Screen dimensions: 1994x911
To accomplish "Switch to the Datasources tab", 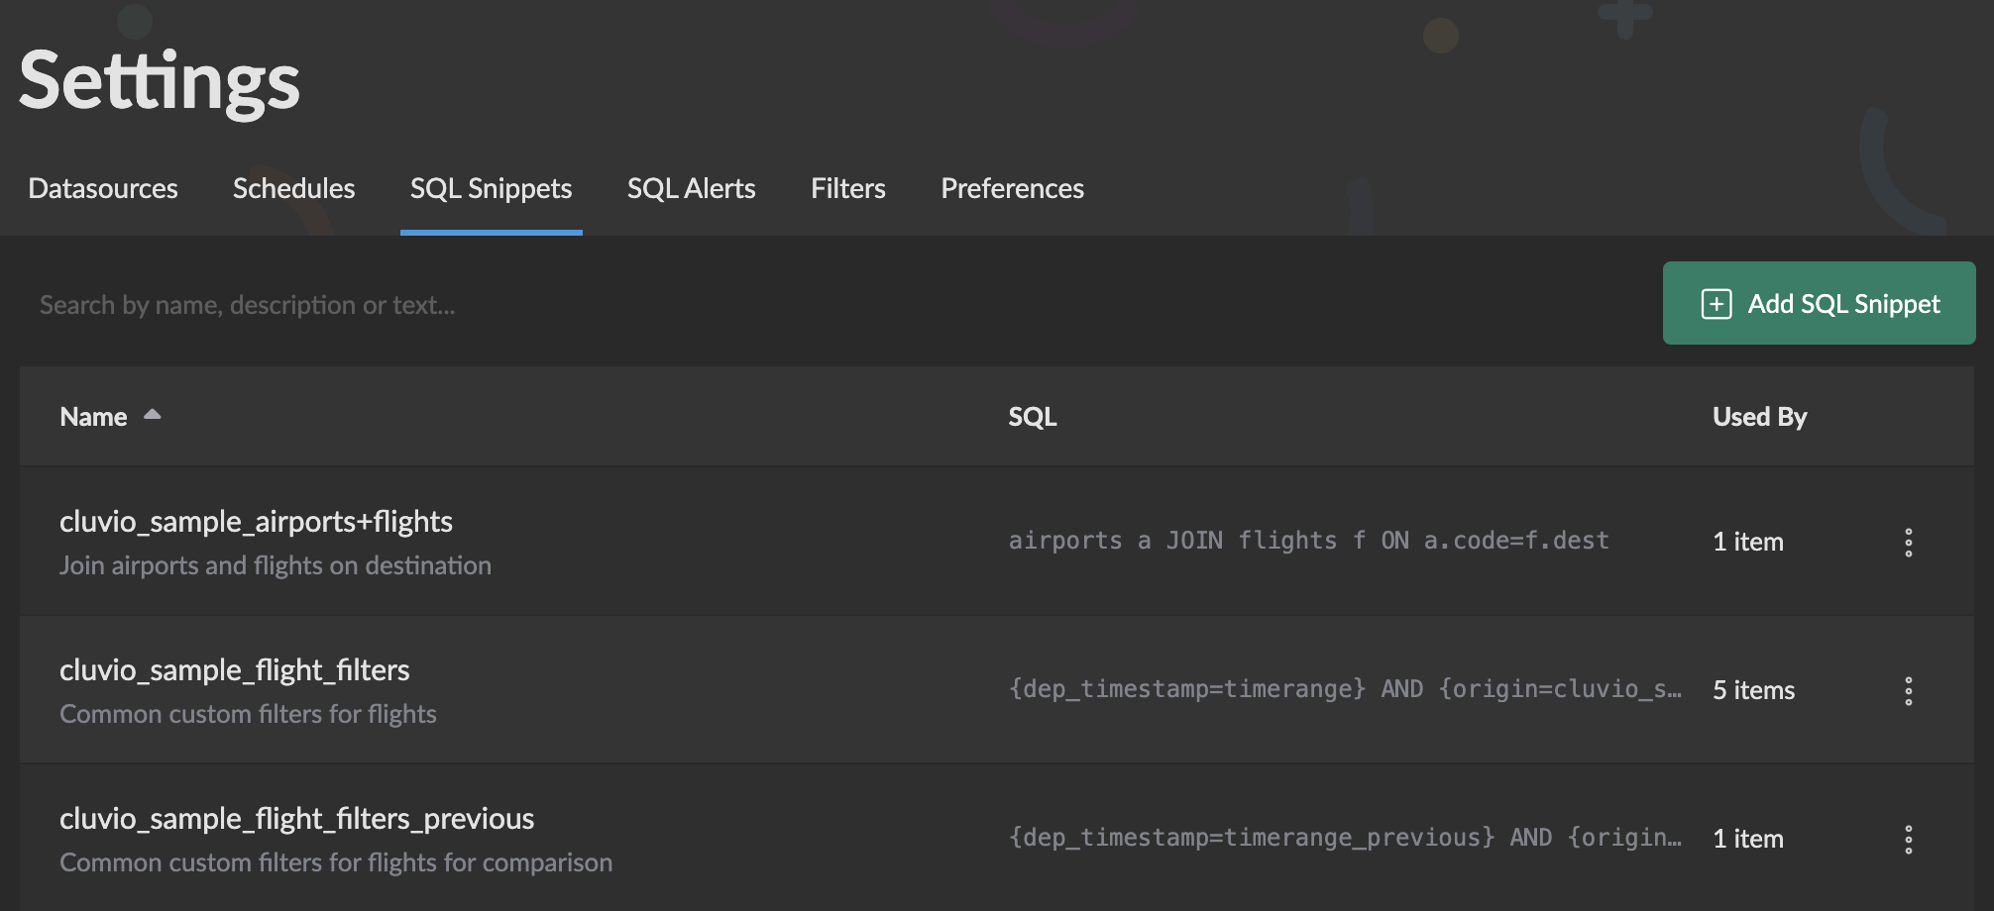I will pos(103,188).
